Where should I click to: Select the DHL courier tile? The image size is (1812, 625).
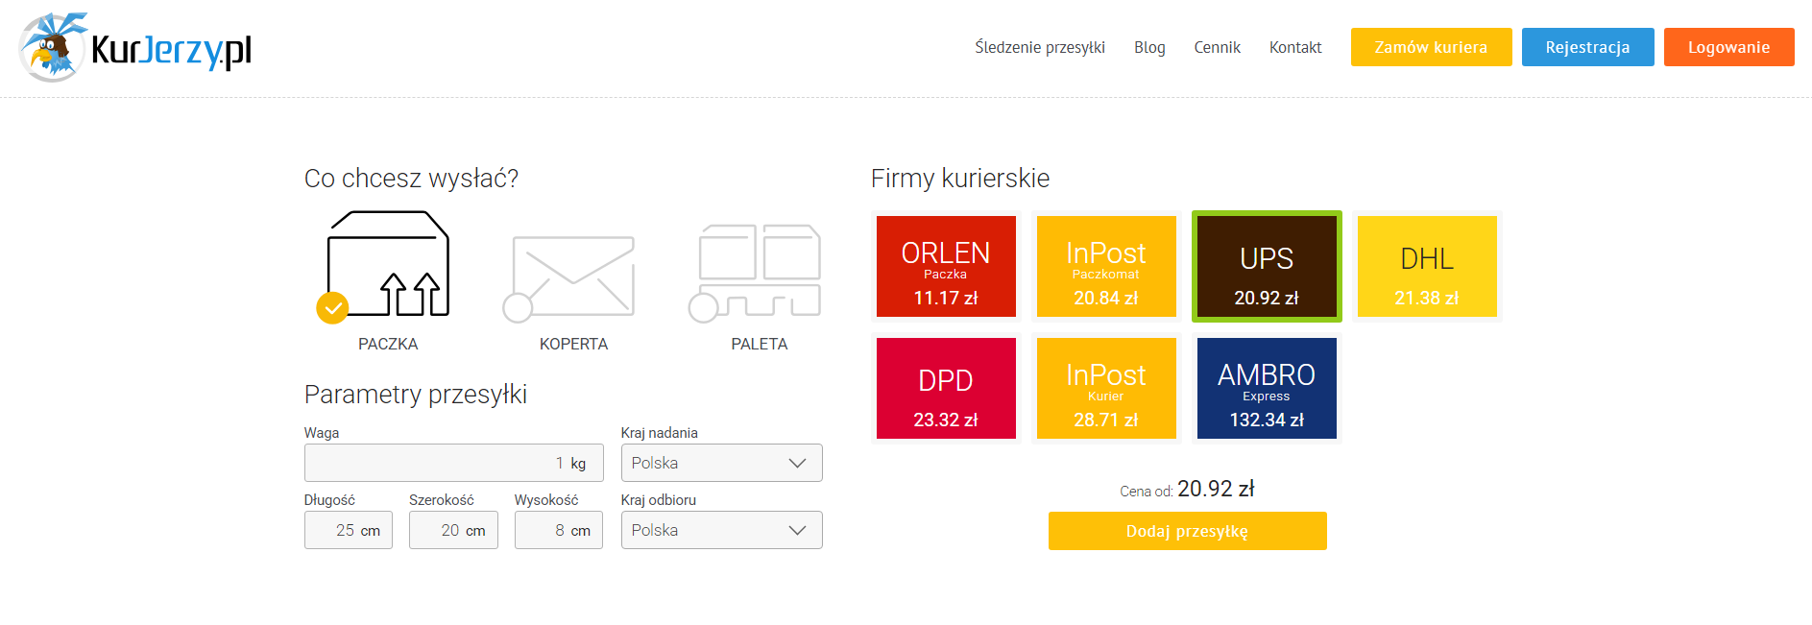point(1426,267)
